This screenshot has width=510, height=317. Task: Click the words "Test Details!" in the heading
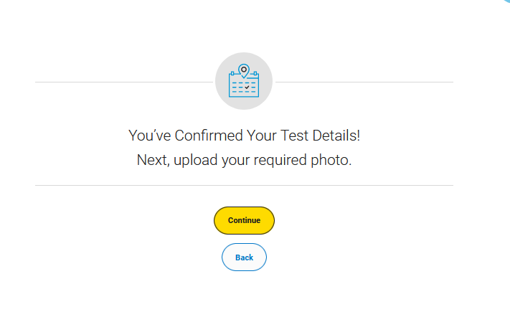tap(320, 136)
